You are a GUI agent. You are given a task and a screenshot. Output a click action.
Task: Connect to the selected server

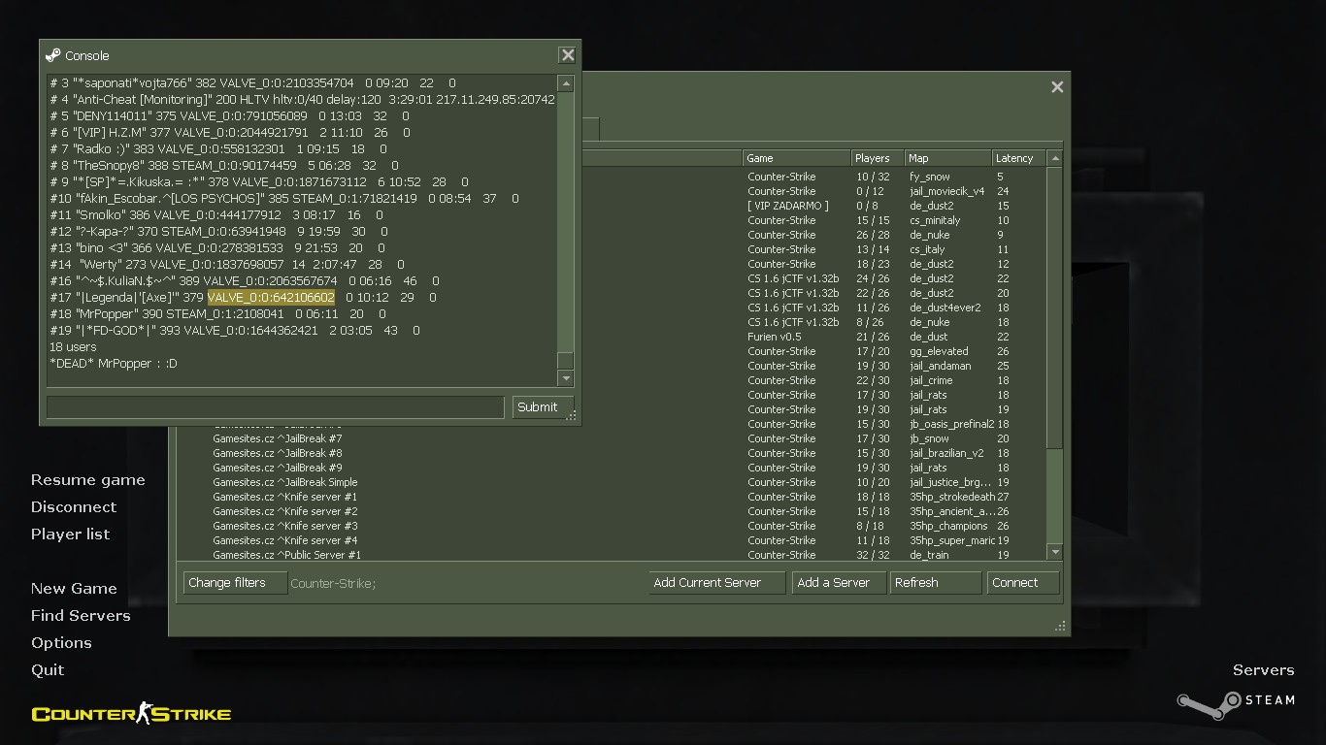click(1023, 583)
